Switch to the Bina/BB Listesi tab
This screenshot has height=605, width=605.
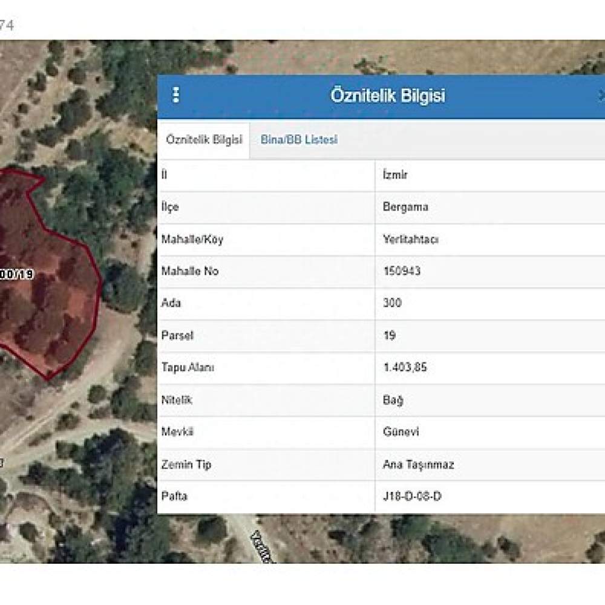[299, 140]
